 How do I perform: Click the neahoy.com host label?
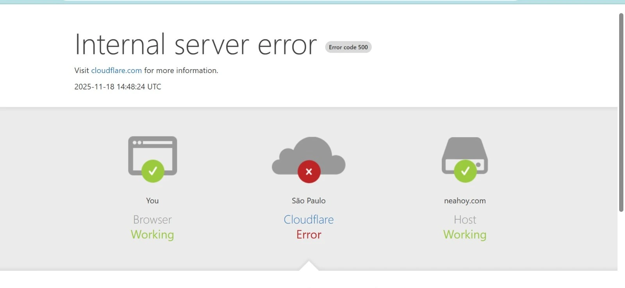(465, 200)
